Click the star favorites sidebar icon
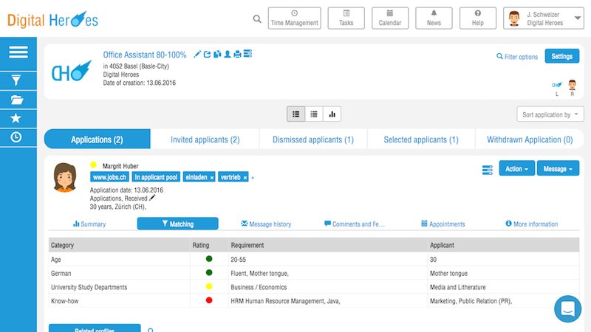The image size is (591, 332). [16, 118]
